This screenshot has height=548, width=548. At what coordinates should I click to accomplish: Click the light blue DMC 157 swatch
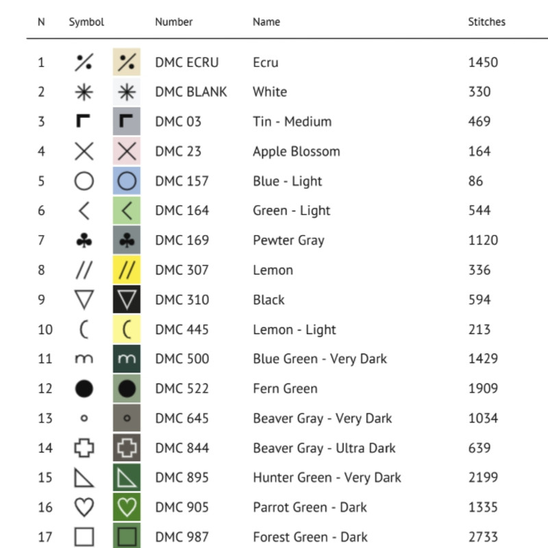(x=127, y=181)
